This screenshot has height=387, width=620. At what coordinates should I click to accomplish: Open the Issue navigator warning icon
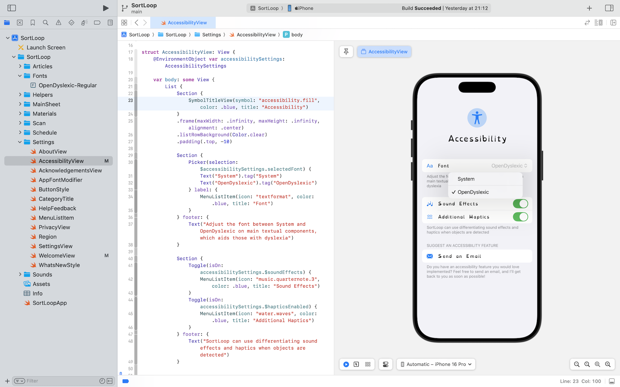[58, 23]
